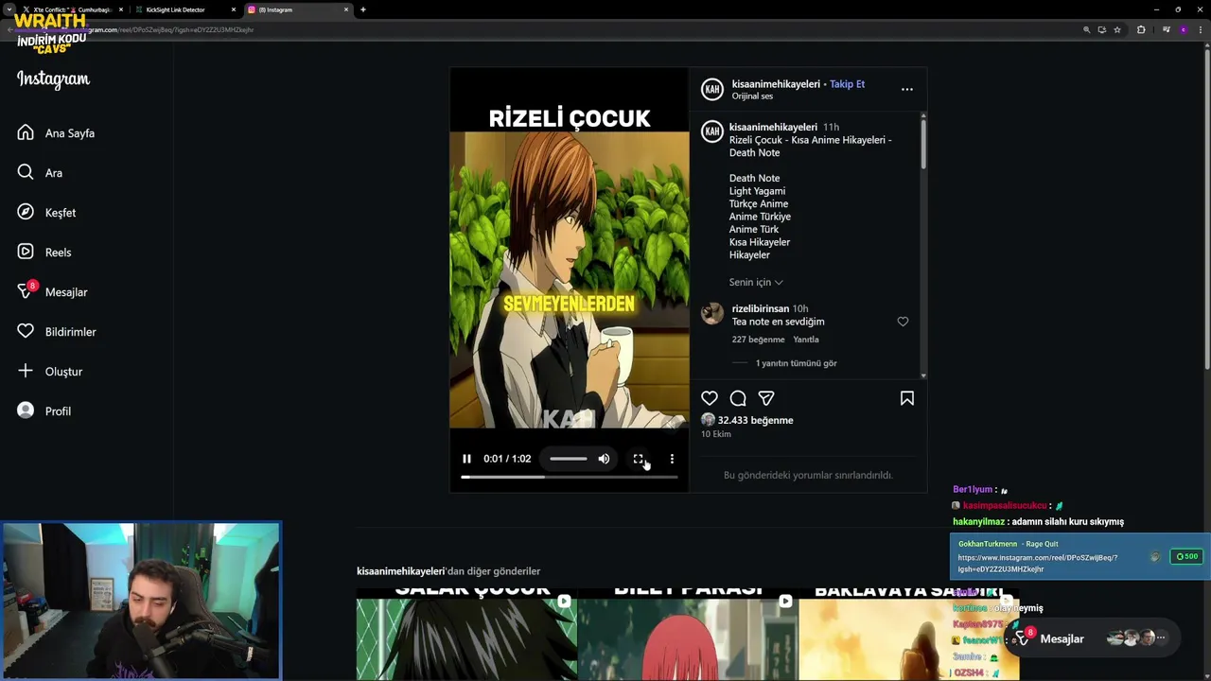Open the rizelibirinsan username link
The width and height of the screenshot is (1211, 681).
(760, 308)
